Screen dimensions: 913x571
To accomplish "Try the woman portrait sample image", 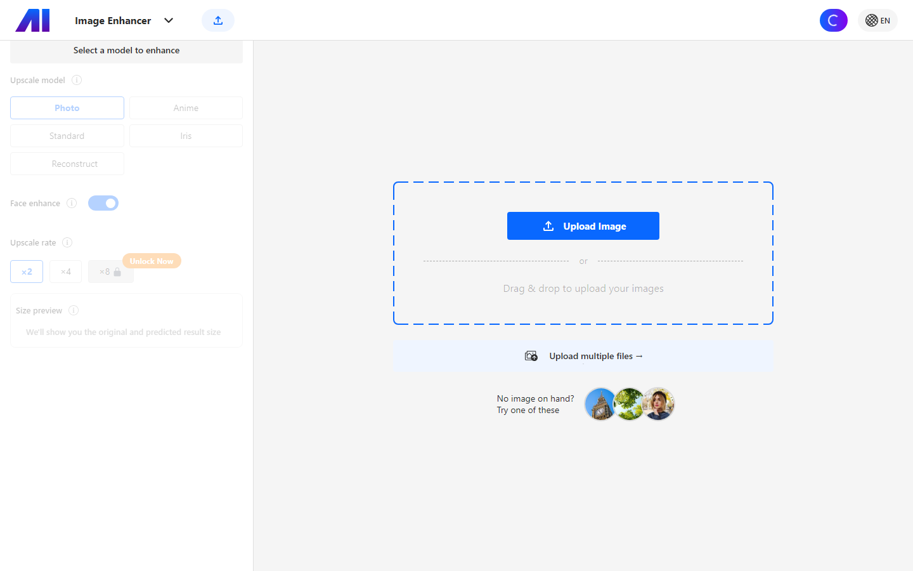I will 659,404.
